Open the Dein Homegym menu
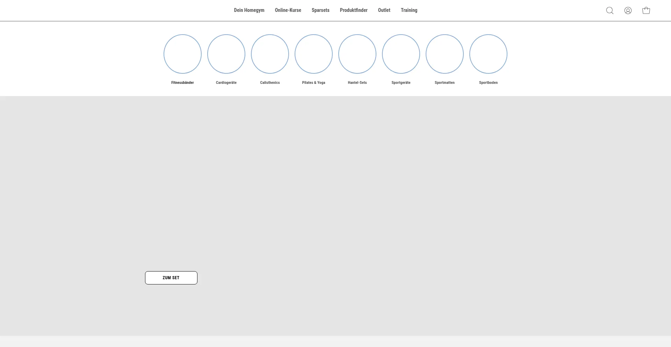Viewport: 671px width, 347px height. coord(249,10)
